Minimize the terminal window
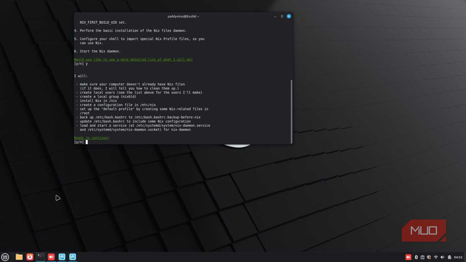 (x=275, y=16)
